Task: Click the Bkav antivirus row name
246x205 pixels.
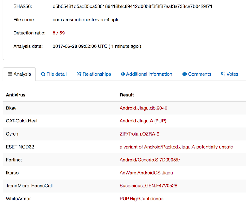Action: (x=11, y=108)
